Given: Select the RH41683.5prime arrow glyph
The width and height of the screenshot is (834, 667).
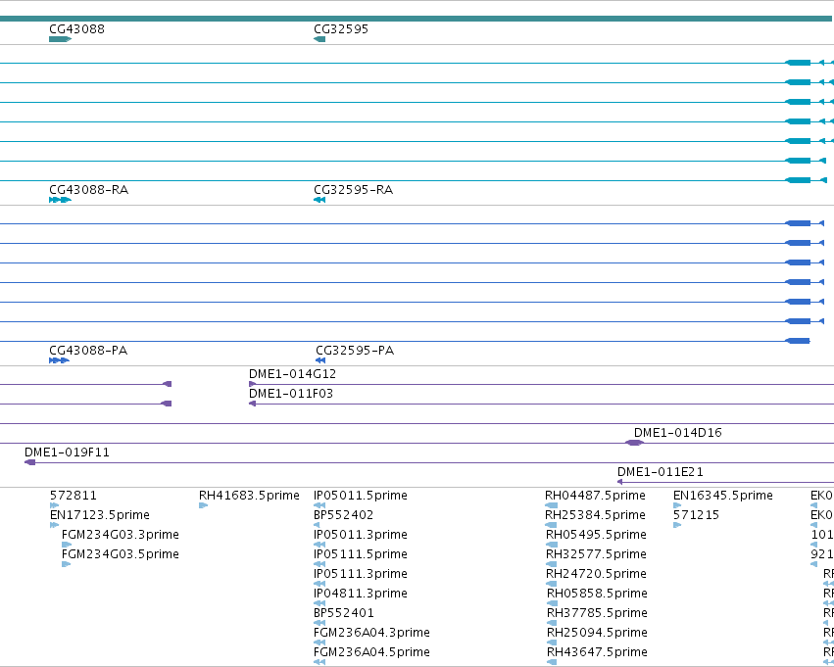Looking at the screenshot, I should tap(203, 505).
